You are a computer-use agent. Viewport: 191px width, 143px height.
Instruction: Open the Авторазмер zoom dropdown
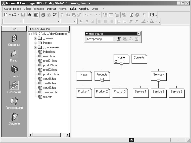114,39
